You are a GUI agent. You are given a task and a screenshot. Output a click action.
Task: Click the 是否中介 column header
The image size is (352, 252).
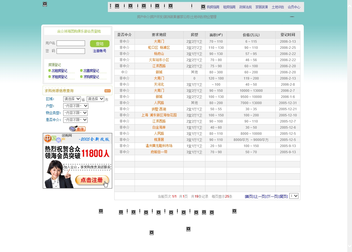coord(124,35)
